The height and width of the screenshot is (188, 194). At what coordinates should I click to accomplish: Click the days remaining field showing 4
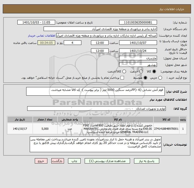[73, 43]
